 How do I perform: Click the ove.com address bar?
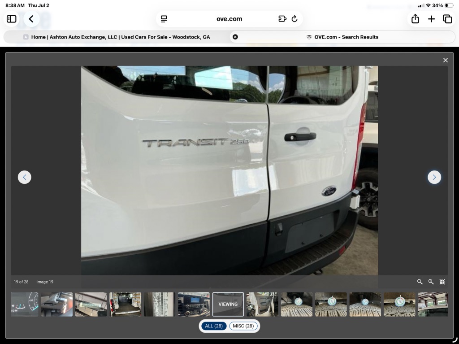click(229, 19)
